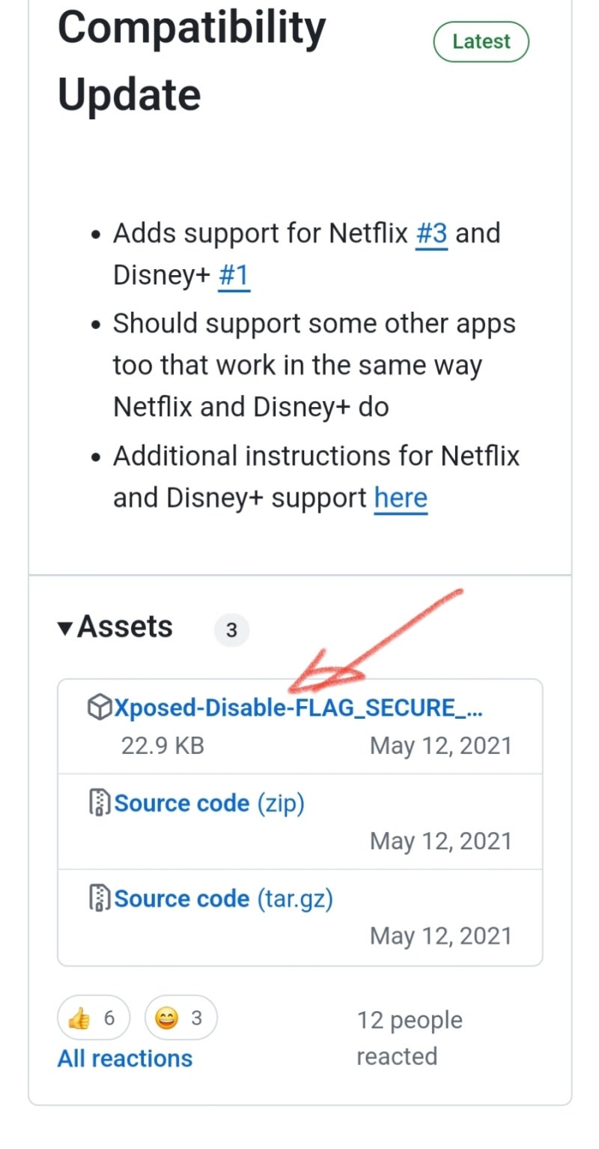
Task: Click the package cube icon beside Xposed-Disable-FLAG_SECURE
Action: pos(100,708)
